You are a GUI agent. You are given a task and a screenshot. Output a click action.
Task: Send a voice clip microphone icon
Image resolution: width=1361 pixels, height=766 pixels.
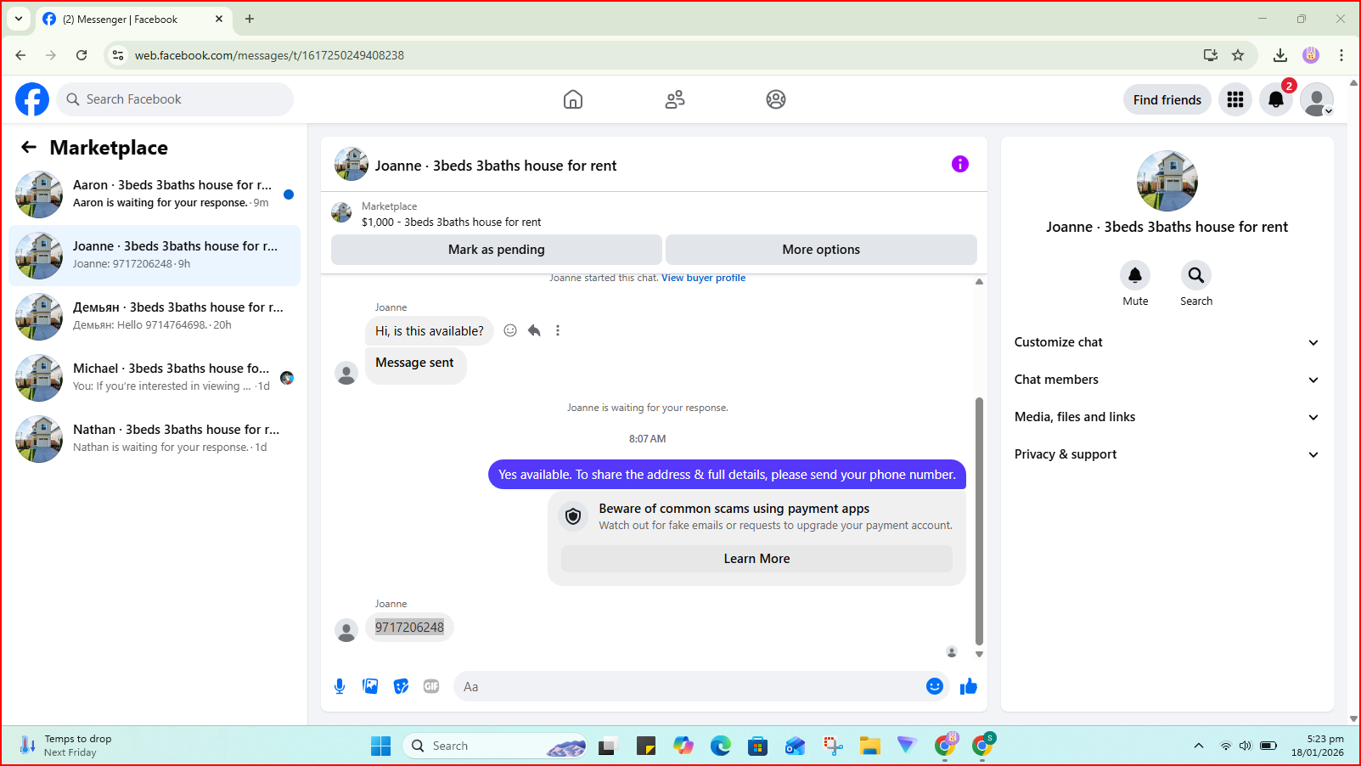point(340,686)
